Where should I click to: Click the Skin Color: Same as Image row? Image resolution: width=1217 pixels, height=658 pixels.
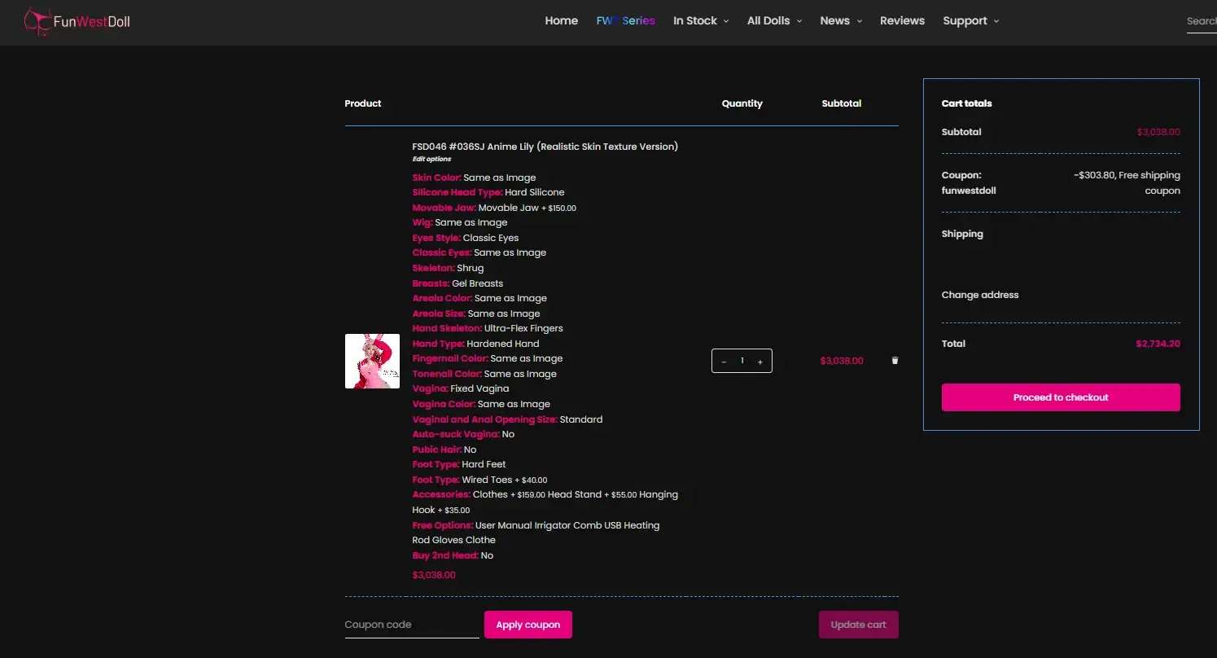pyautogui.click(x=474, y=178)
